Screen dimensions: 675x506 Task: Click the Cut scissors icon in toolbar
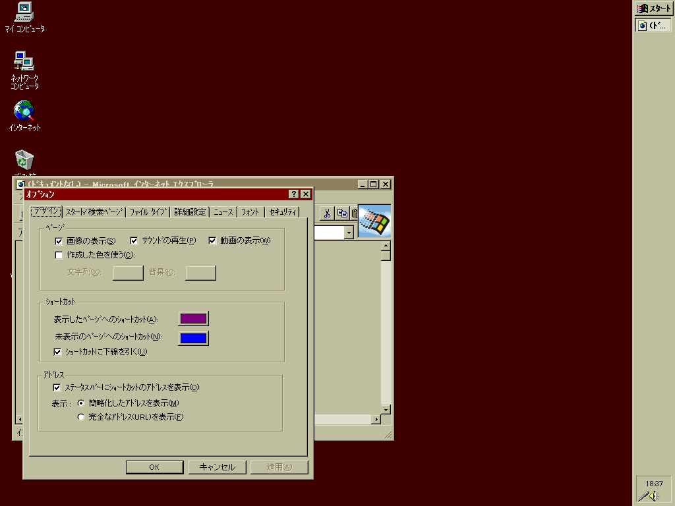click(326, 213)
